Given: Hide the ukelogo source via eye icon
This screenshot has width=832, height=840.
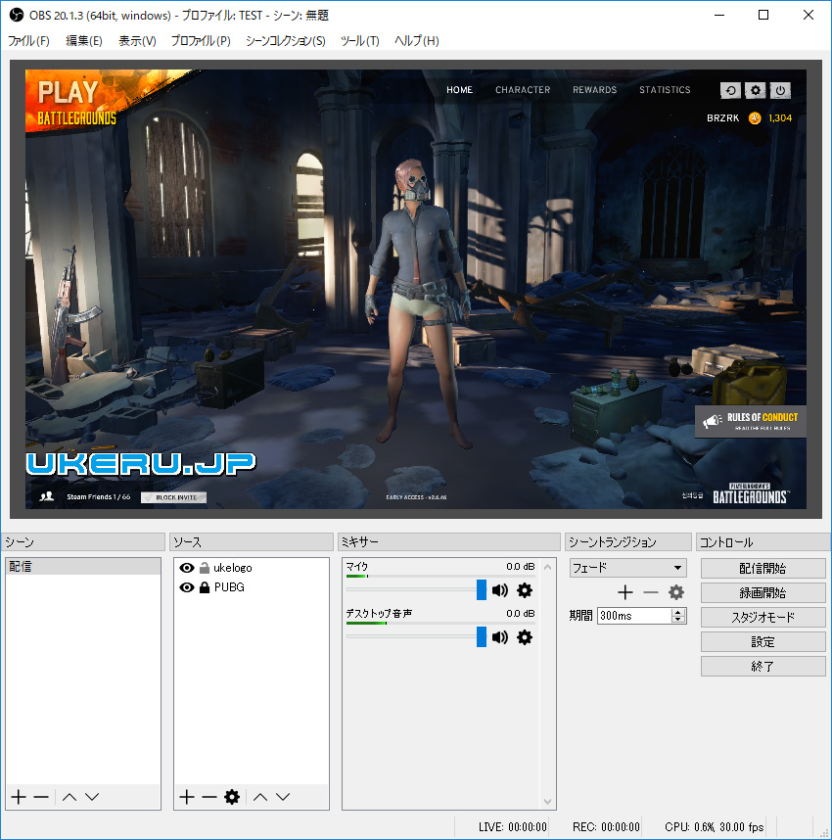Looking at the screenshot, I should point(187,568).
